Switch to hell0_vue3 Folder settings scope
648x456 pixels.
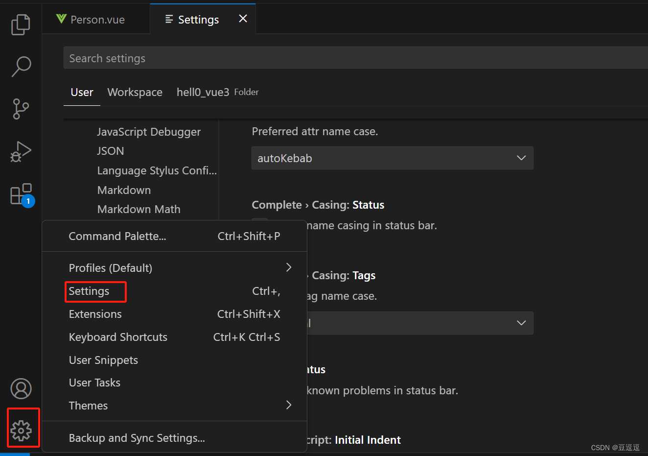click(x=217, y=92)
